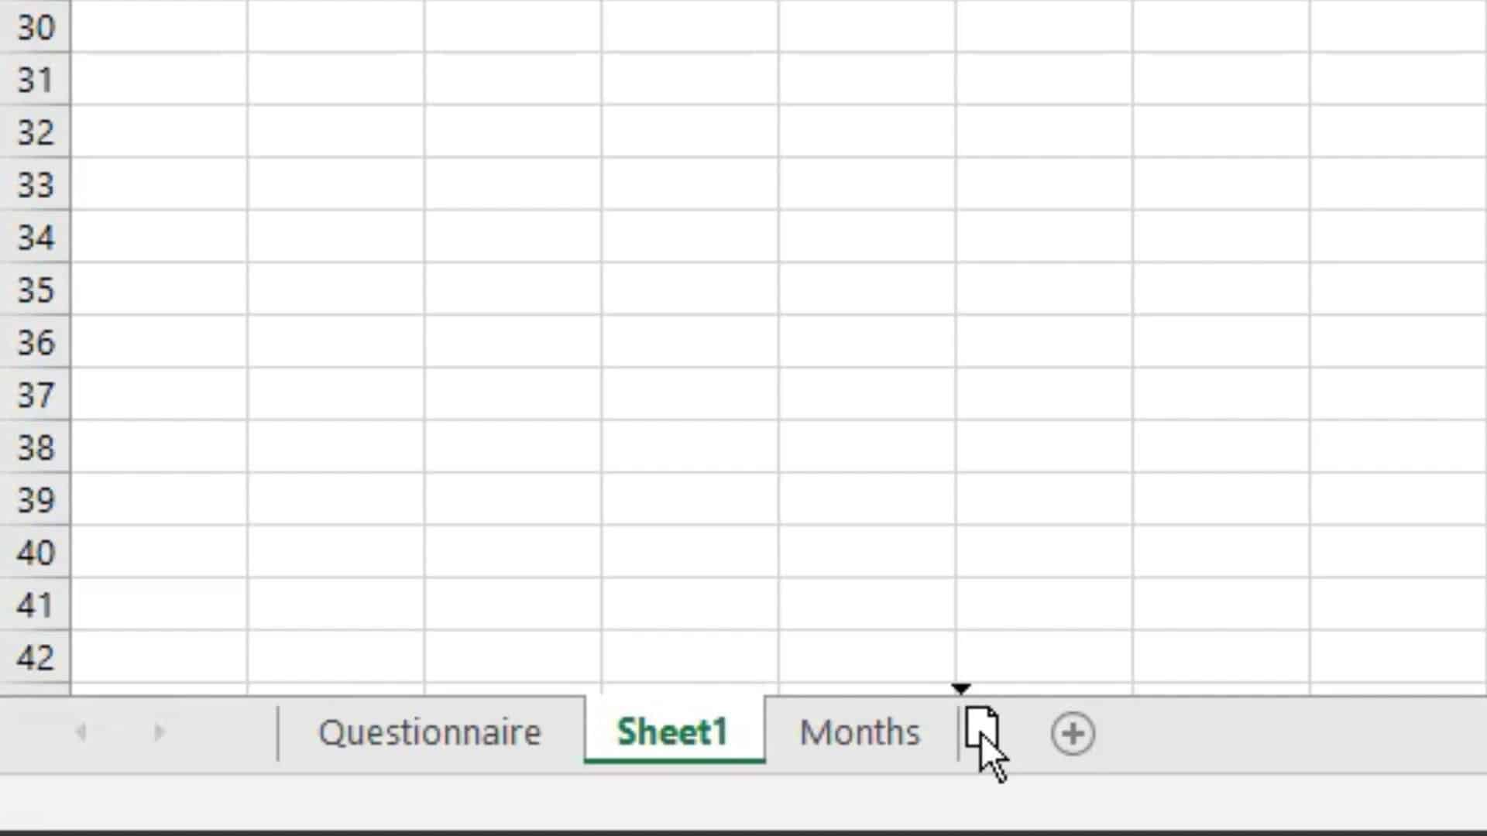Click the black drop-indicator triangle above the tabs
Screen dimensions: 1487x836
coord(961,689)
